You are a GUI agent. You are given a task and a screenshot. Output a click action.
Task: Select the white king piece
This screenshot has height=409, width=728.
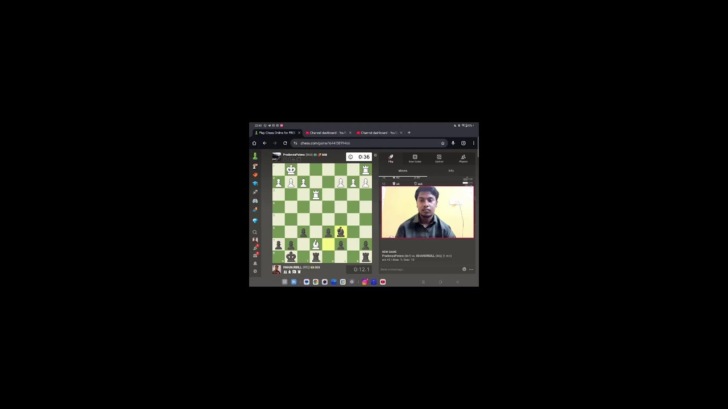291,170
